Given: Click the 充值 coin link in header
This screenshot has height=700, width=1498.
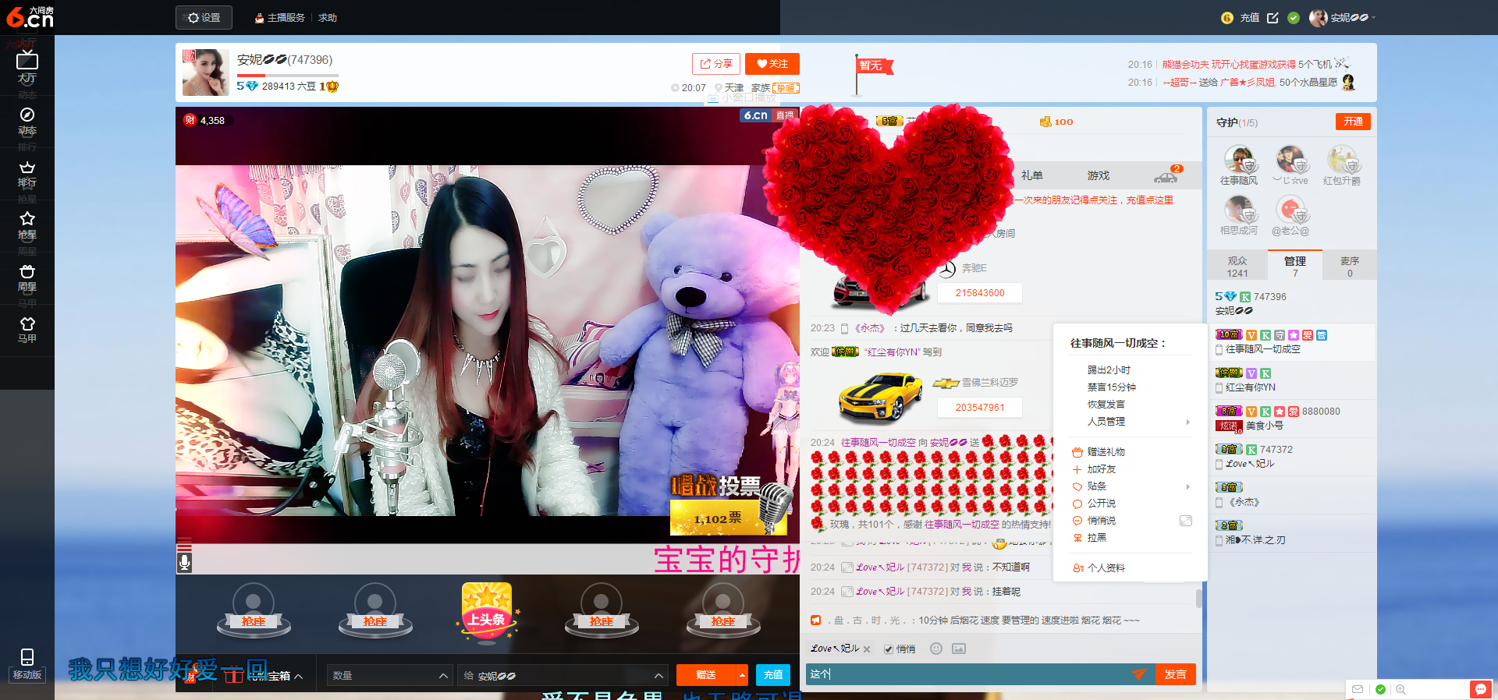Looking at the screenshot, I should point(1241,18).
